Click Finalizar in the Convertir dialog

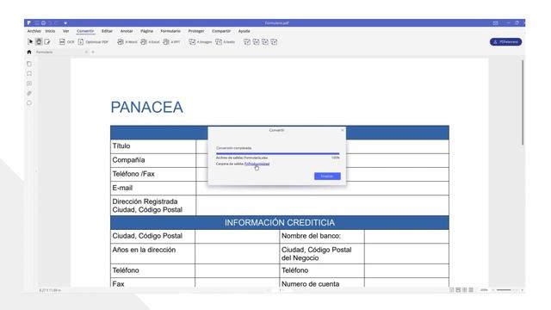click(327, 176)
